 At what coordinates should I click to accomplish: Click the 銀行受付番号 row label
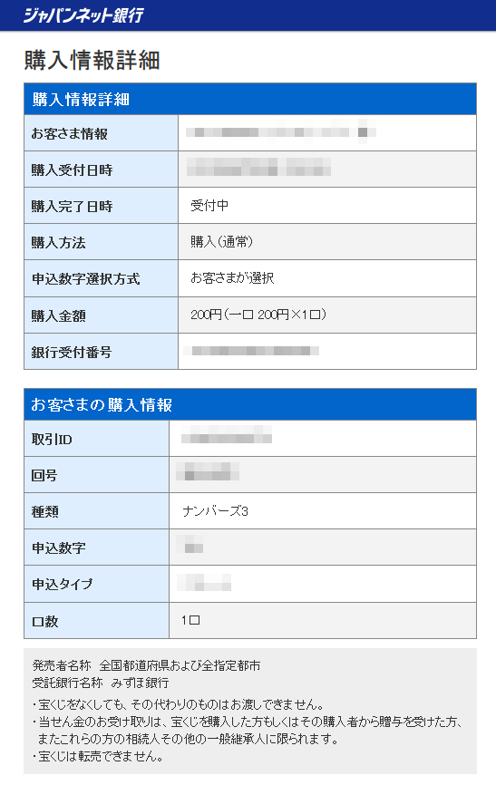(x=71, y=352)
